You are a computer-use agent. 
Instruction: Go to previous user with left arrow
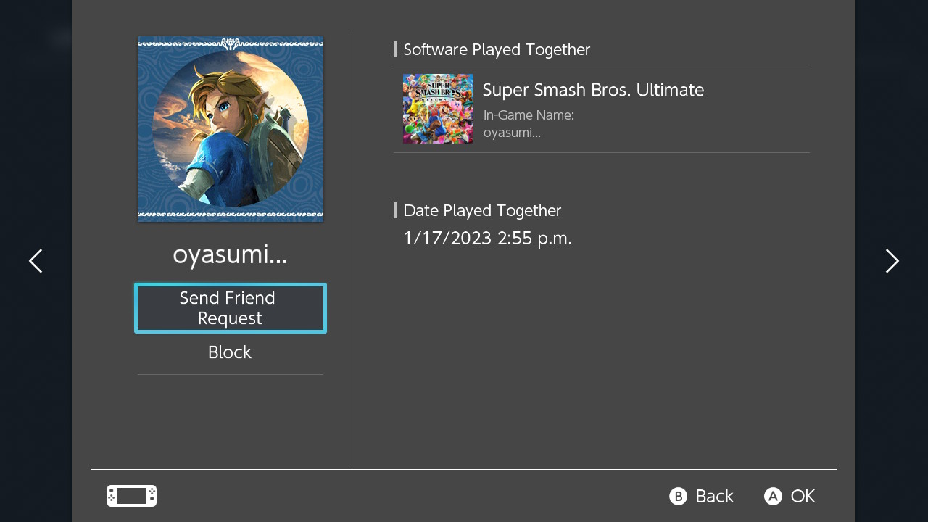click(x=36, y=261)
